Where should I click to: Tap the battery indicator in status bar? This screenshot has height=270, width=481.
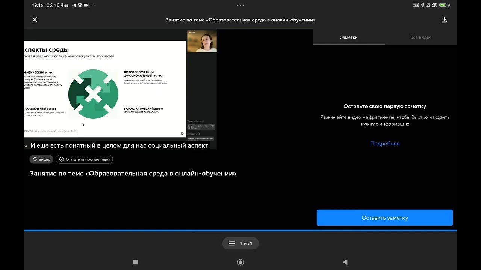click(443, 5)
